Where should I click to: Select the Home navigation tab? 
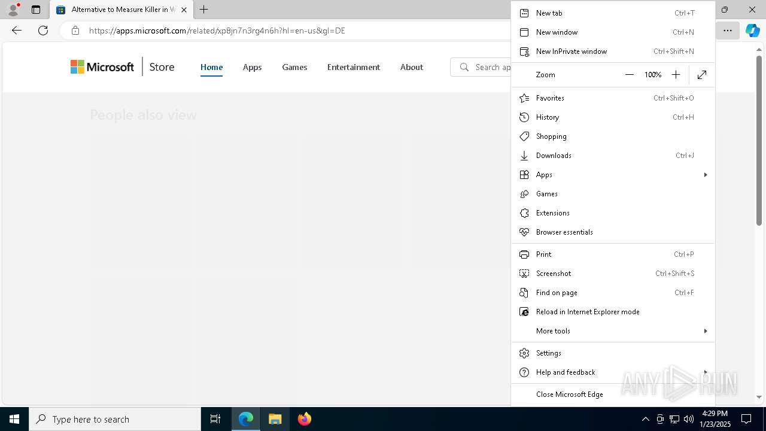(x=211, y=67)
